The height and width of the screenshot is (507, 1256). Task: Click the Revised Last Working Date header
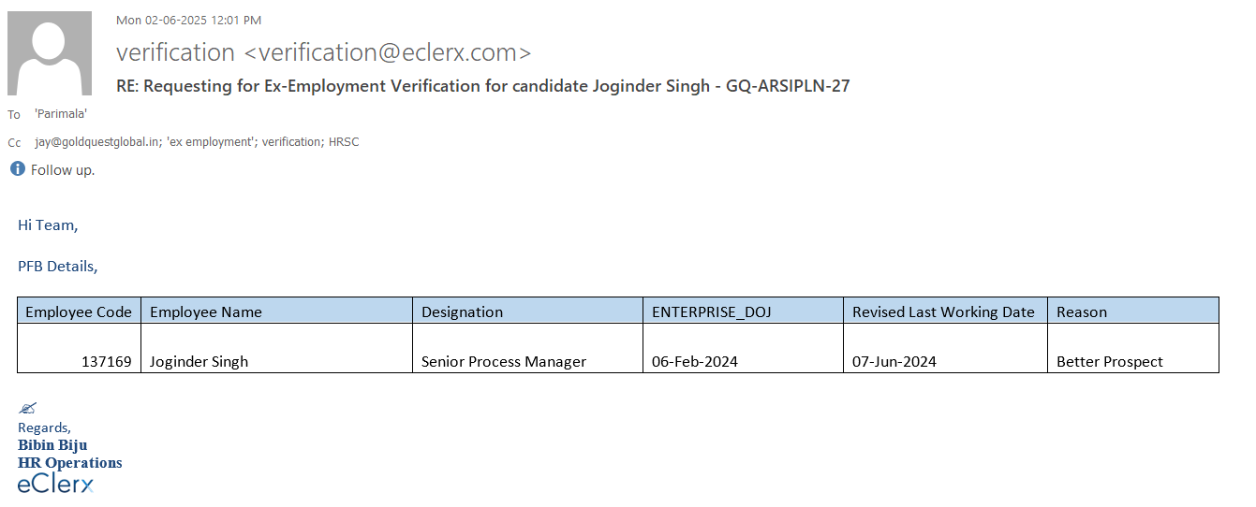(943, 311)
